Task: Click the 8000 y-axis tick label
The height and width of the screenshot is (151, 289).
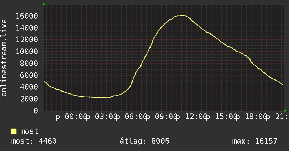Action: tap(29, 63)
